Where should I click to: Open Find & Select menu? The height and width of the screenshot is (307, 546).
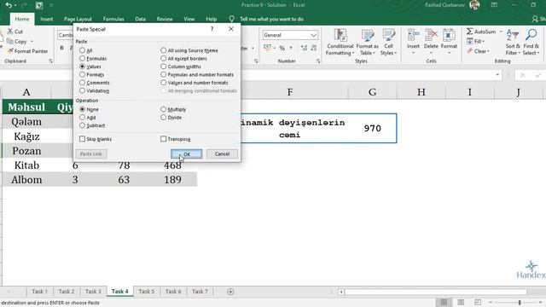531,42
